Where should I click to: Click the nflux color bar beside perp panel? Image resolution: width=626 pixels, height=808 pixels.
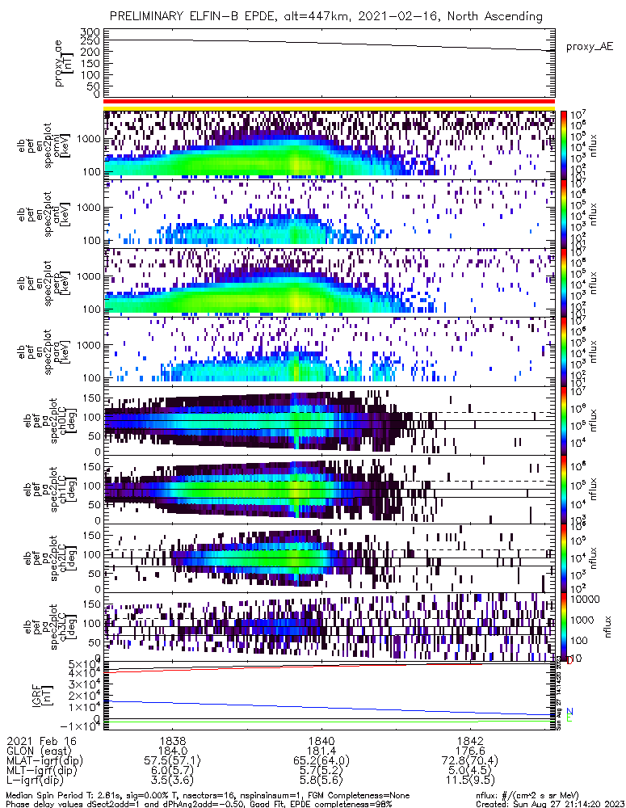click(564, 282)
